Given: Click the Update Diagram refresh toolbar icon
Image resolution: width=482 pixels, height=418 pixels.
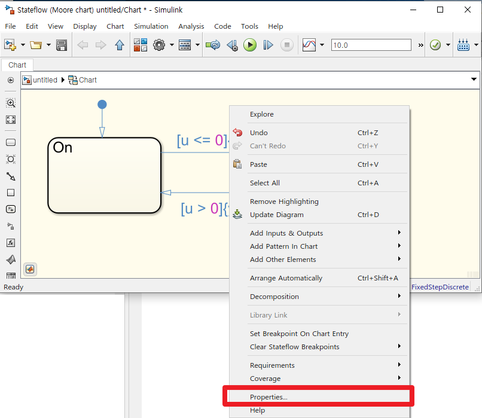Looking at the screenshot, I should click(213, 45).
